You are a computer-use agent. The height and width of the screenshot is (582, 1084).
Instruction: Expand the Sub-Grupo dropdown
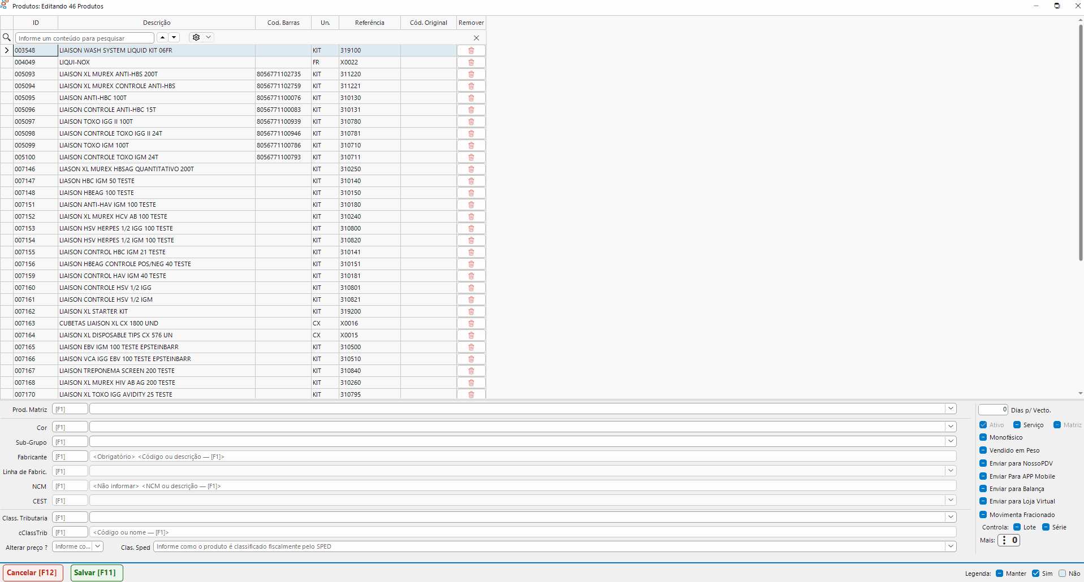pyautogui.click(x=951, y=441)
